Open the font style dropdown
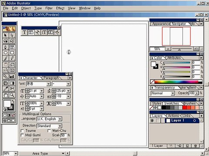The image size is (209, 156). point(68,84)
